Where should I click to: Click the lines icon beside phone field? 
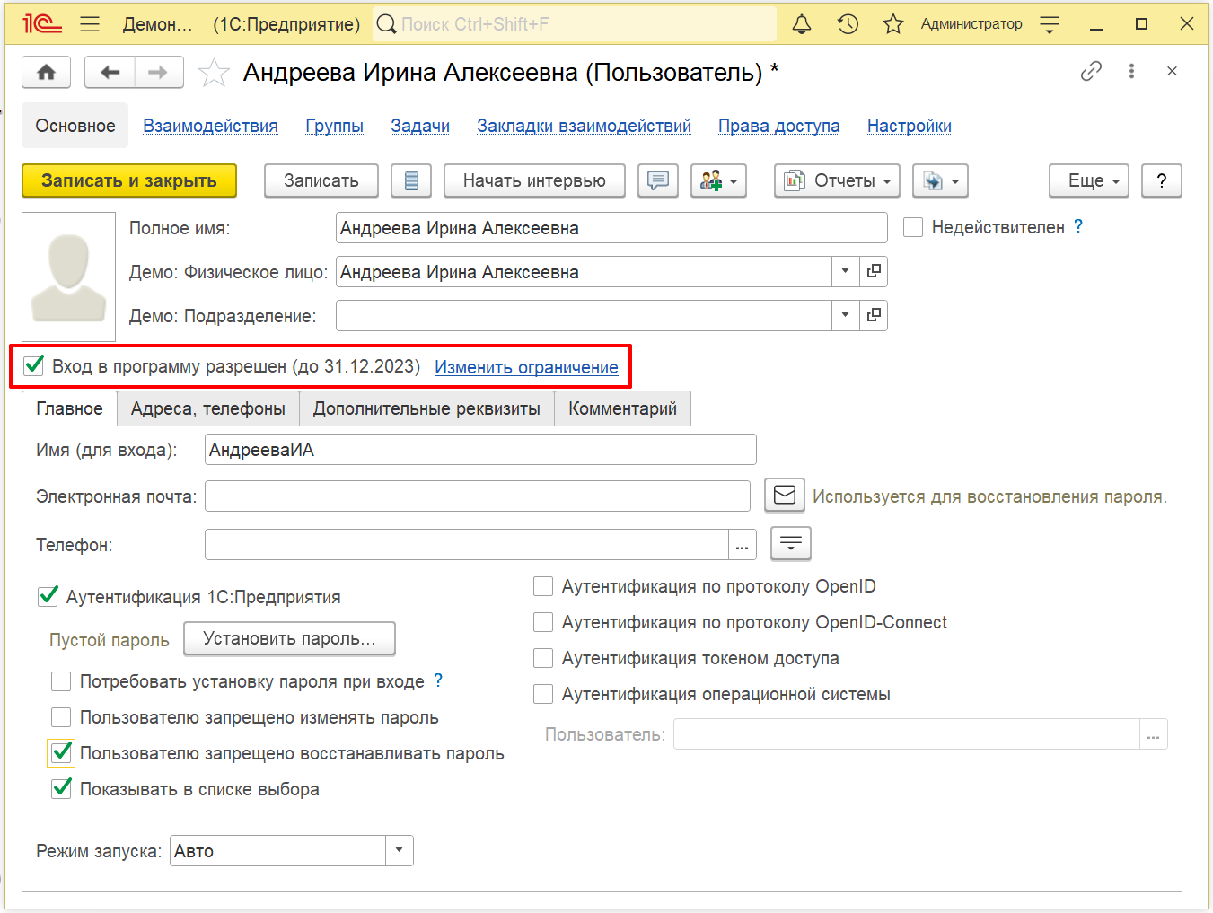(x=791, y=543)
